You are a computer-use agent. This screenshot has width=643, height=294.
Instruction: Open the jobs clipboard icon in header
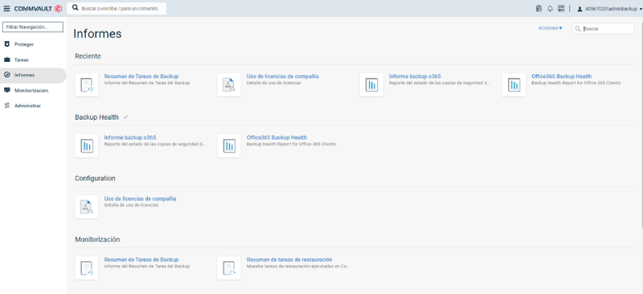coord(539,9)
